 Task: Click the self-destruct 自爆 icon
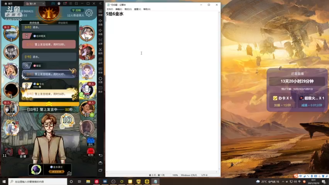(23, 152)
